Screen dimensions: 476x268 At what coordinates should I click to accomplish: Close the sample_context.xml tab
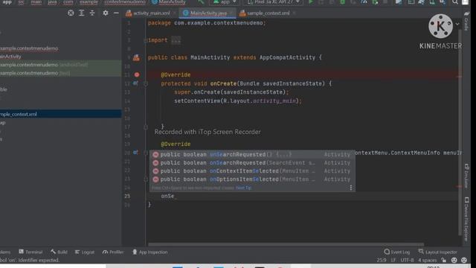click(x=294, y=13)
